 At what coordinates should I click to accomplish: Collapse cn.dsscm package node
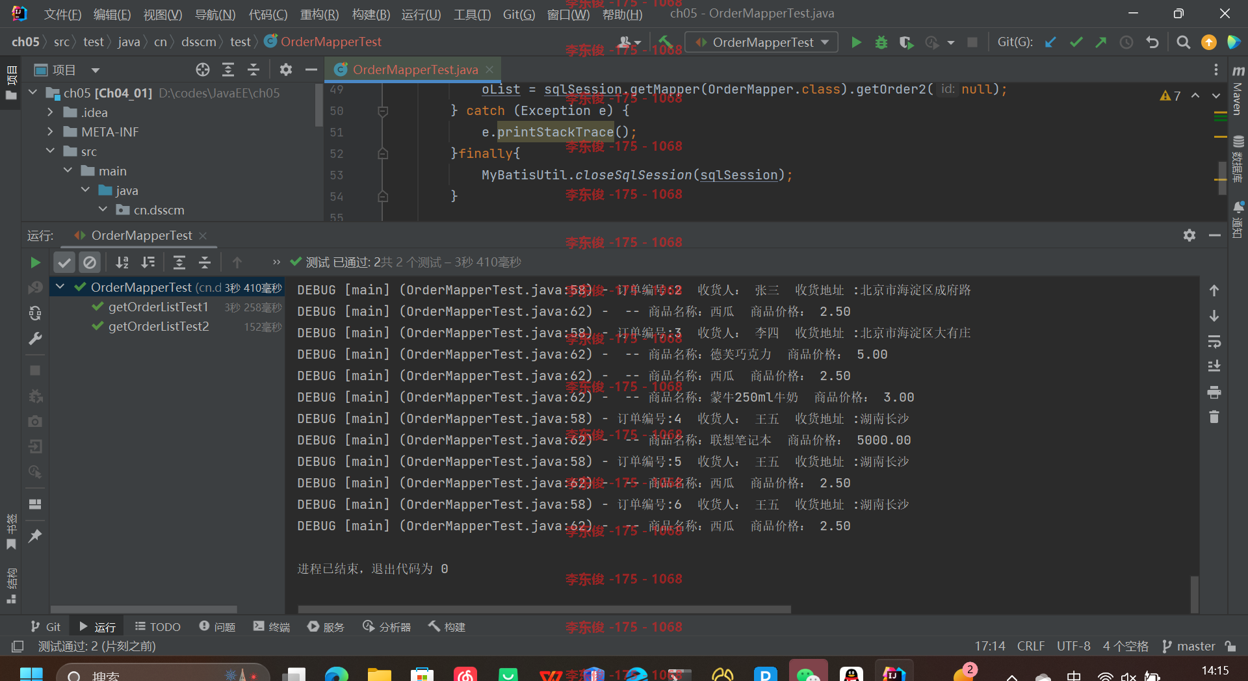coord(103,209)
